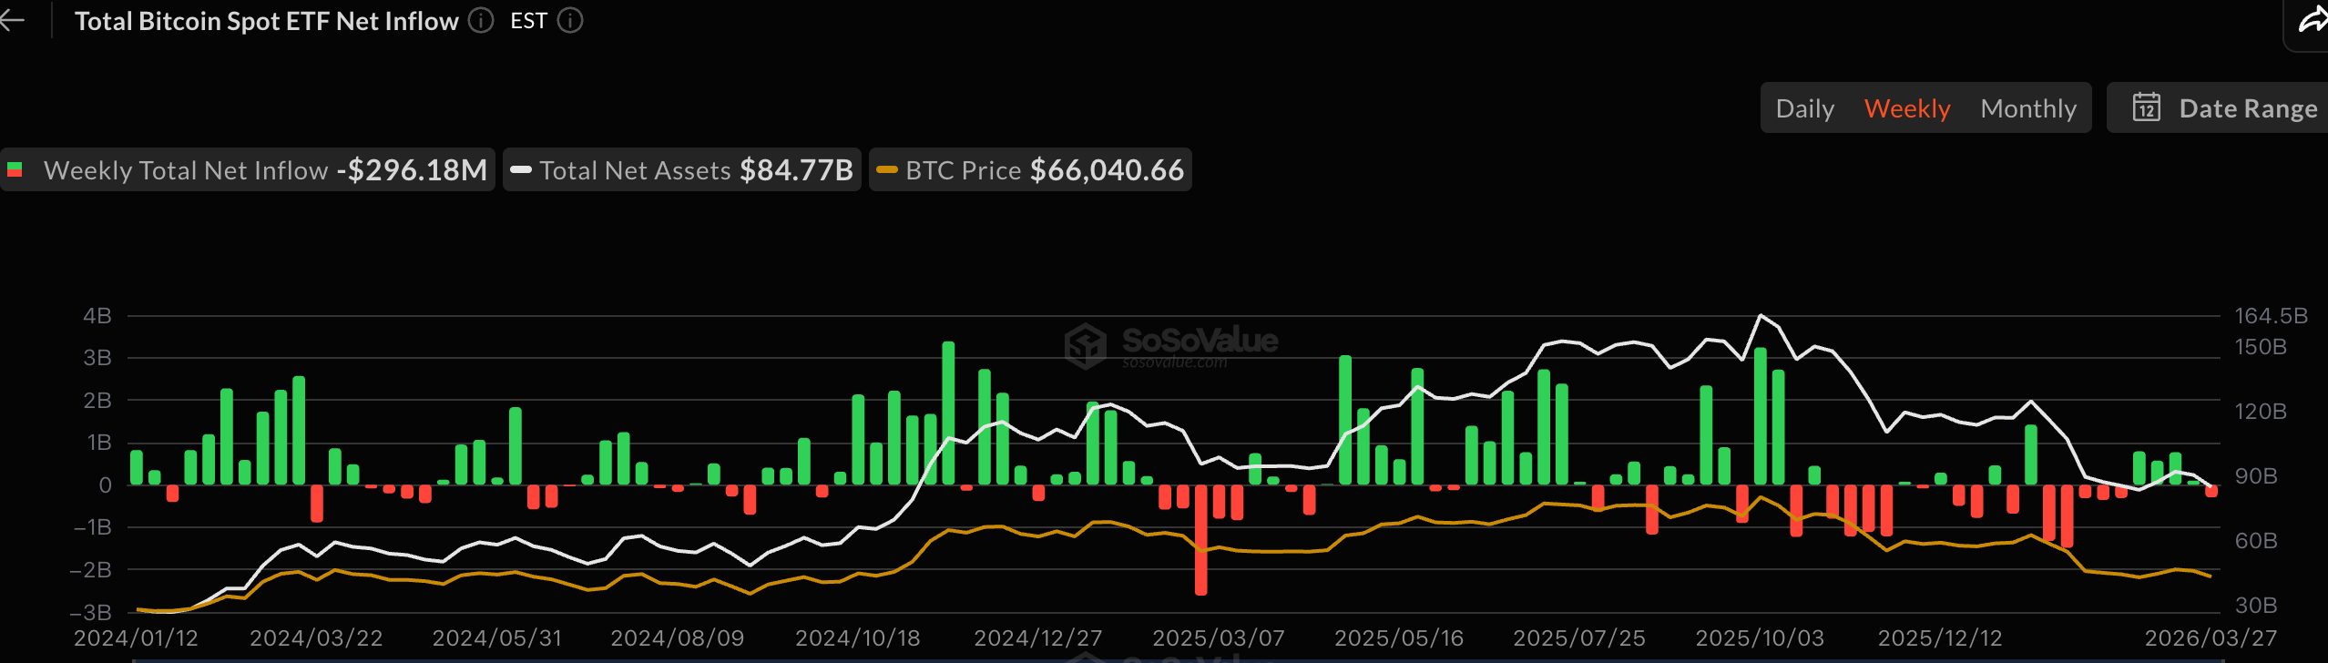The image size is (2328, 663).
Task: Click the Total Bitcoin Spot ETF Net Inflow title
Action: (266, 21)
